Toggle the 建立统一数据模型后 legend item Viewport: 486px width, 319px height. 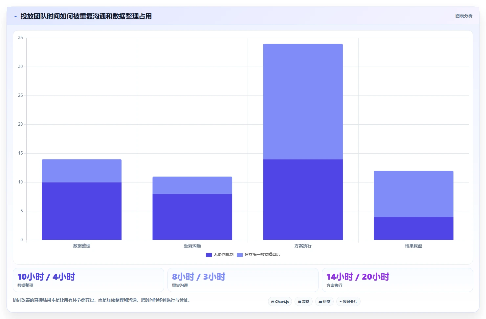[258, 255]
